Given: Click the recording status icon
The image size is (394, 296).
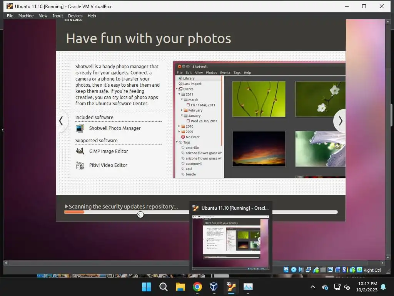Looking at the screenshot, I should coord(337,270).
